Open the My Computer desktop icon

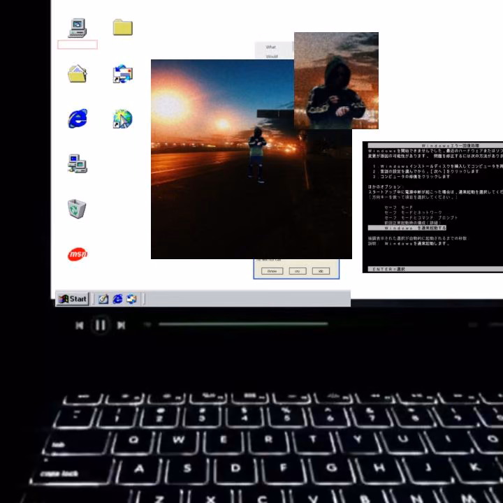tap(78, 28)
